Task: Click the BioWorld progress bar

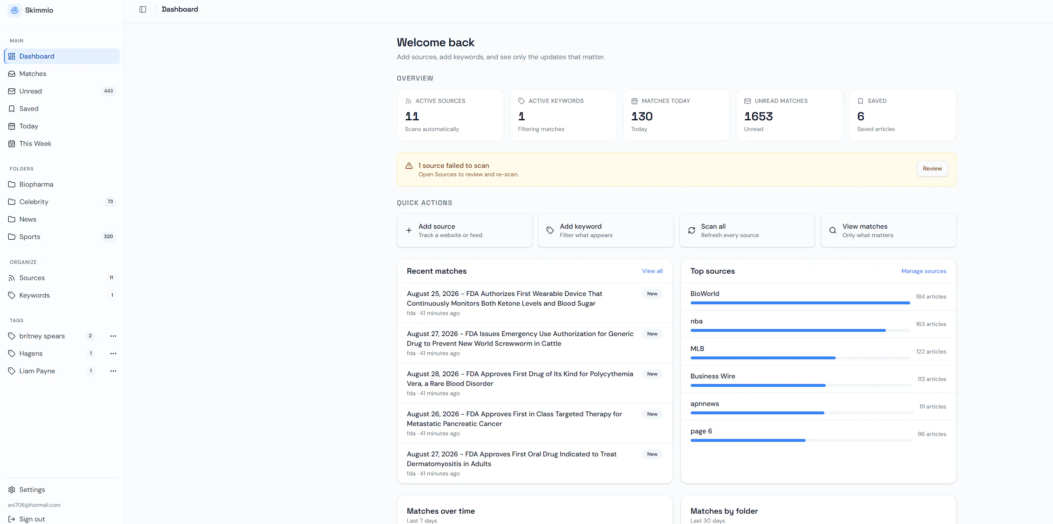Action: 800,303
